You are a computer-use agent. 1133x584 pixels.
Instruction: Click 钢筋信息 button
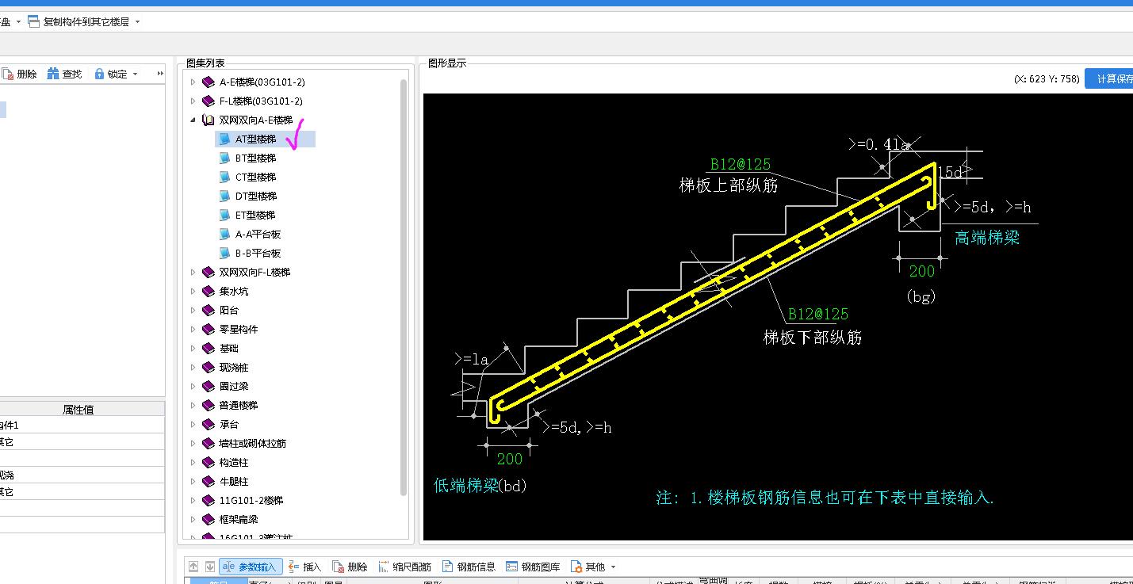coord(469,567)
